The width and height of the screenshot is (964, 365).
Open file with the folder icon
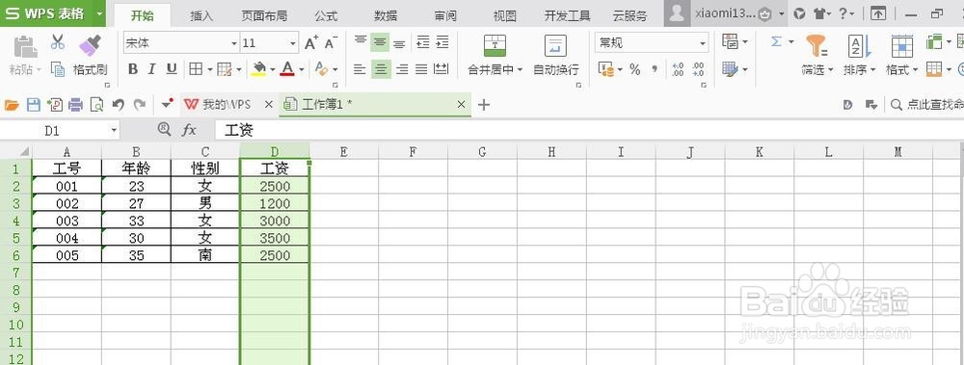11,105
